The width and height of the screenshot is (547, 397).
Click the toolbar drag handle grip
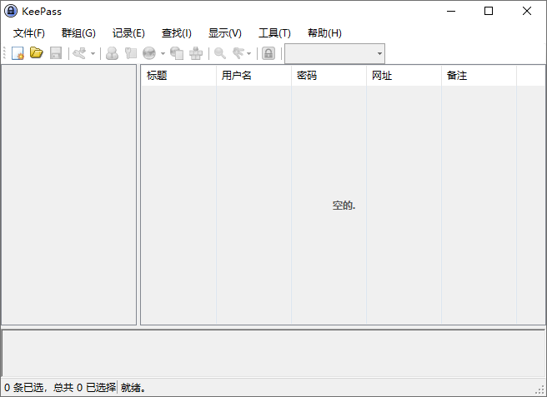(4, 53)
